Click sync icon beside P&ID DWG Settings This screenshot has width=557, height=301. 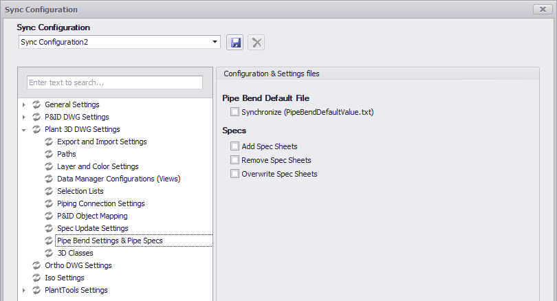tap(36, 117)
